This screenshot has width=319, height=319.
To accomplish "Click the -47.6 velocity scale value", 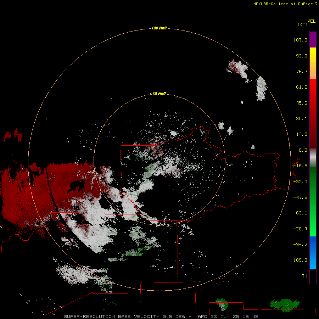I will 300,197.
